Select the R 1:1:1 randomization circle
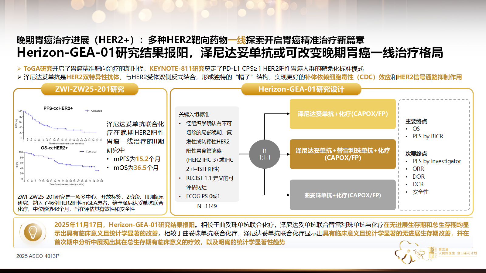 [x=264, y=154]
